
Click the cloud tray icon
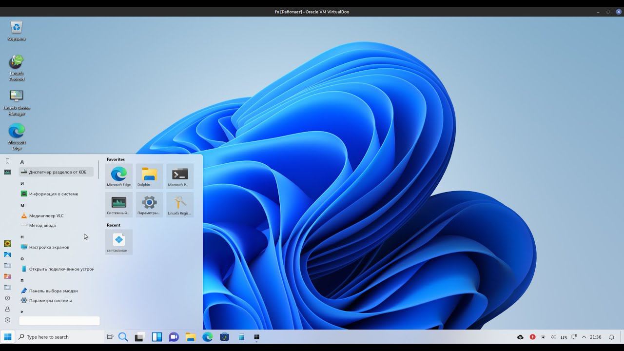(520, 337)
